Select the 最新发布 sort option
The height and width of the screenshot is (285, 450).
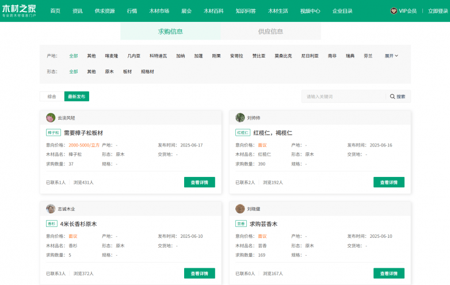tap(77, 97)
